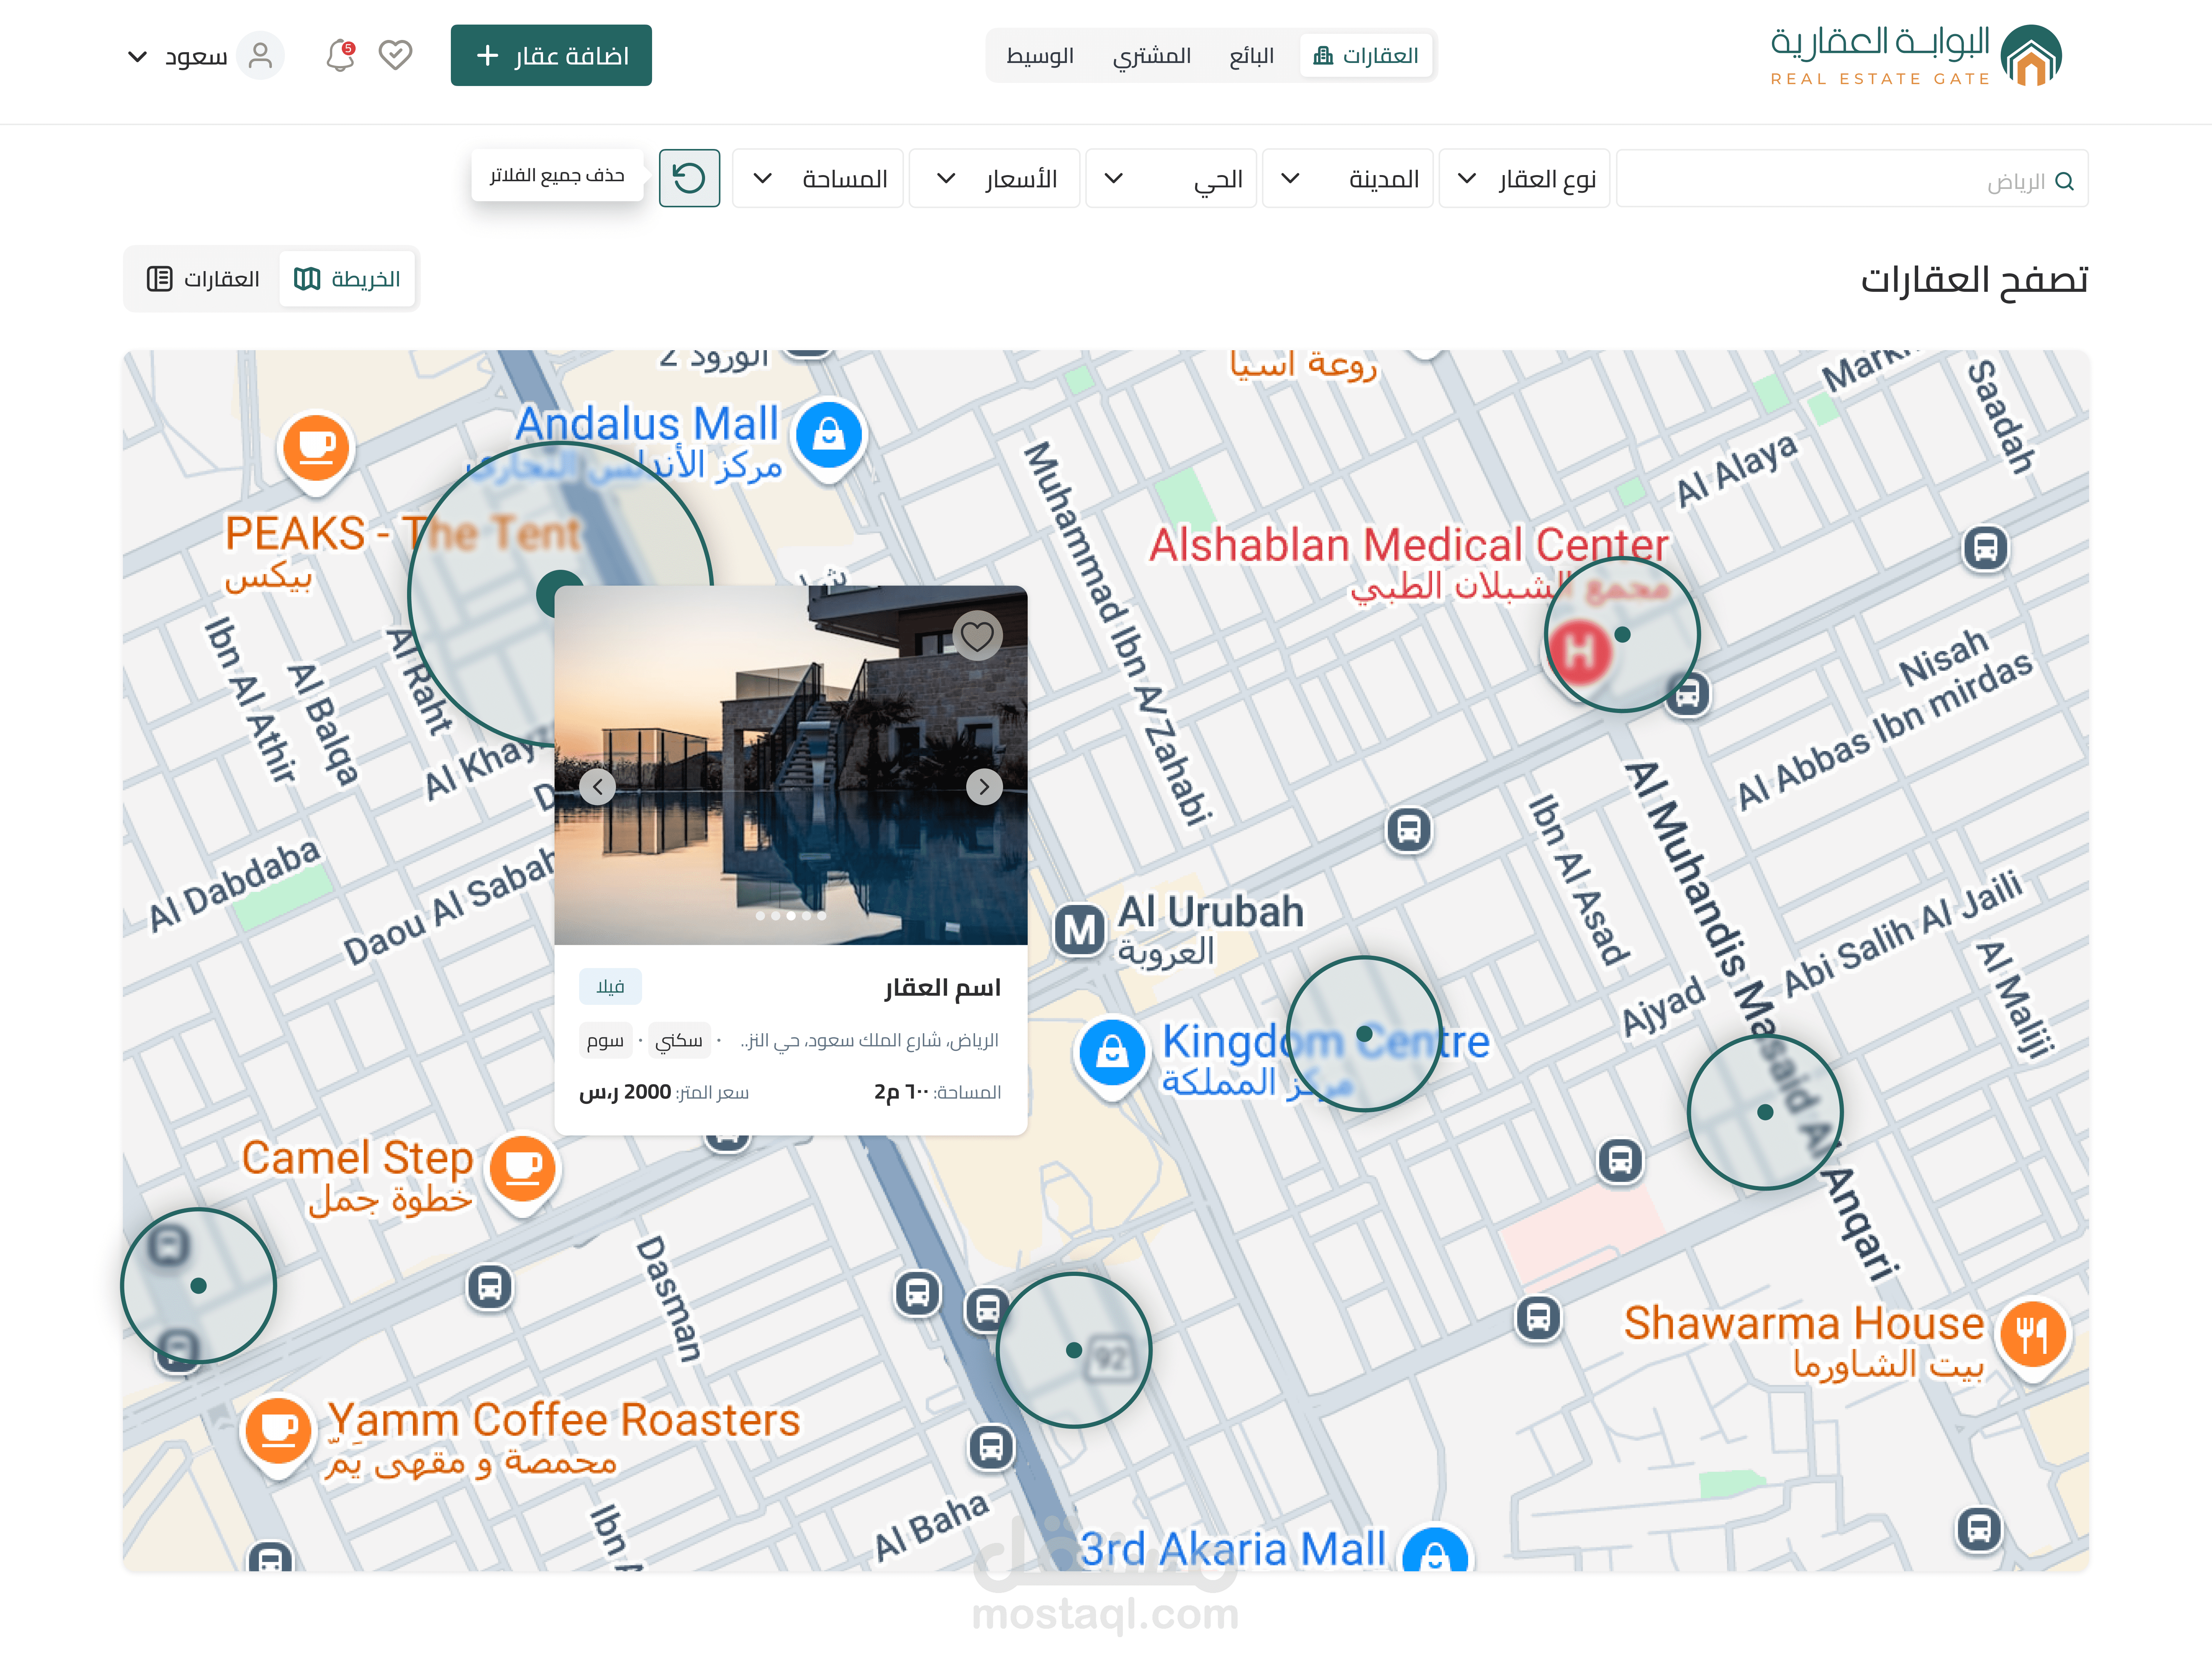Open the المدينة dropdown
Viewport: 2212px width, 1671px height.
pos(1348,179)
